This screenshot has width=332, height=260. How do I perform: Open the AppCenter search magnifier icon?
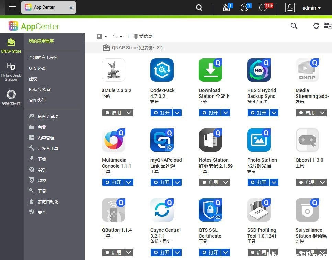coord(294,26)
